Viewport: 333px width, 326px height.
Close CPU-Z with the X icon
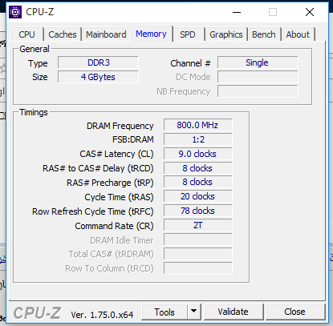tap(310, 12)
